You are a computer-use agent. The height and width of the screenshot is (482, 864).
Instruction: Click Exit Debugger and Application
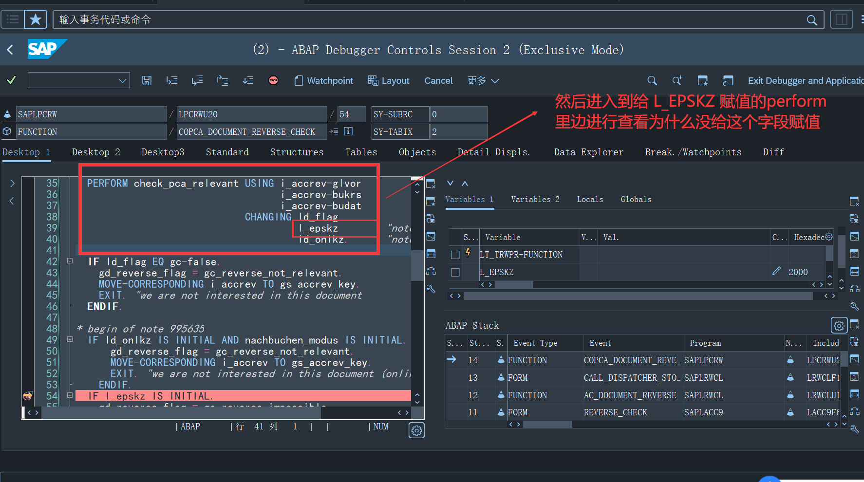[x=806, y=80]
